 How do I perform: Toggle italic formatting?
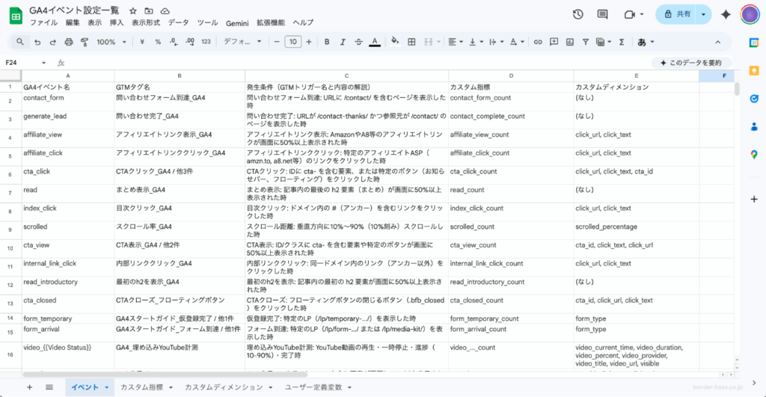click(x=343, y=42)
